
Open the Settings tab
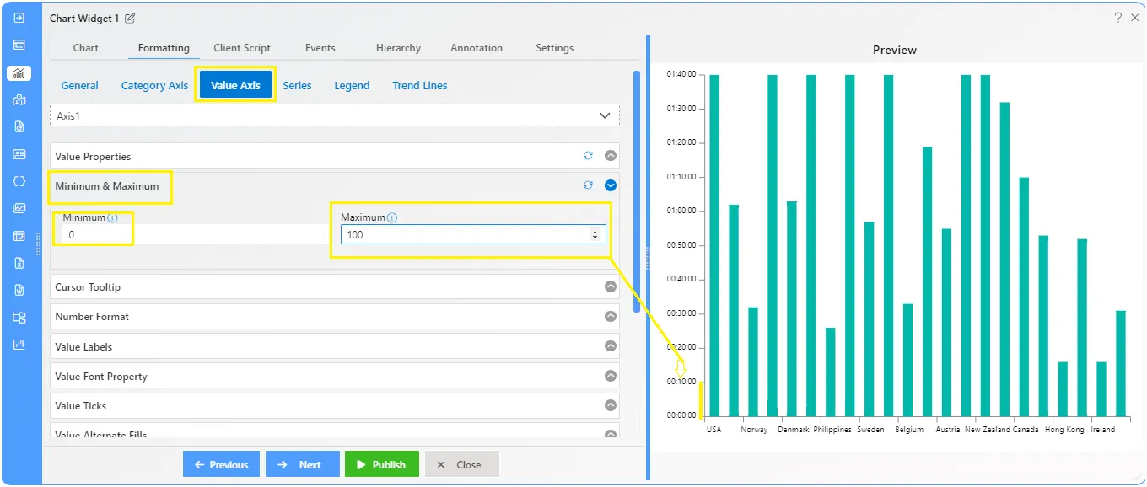tap(554, 48)
